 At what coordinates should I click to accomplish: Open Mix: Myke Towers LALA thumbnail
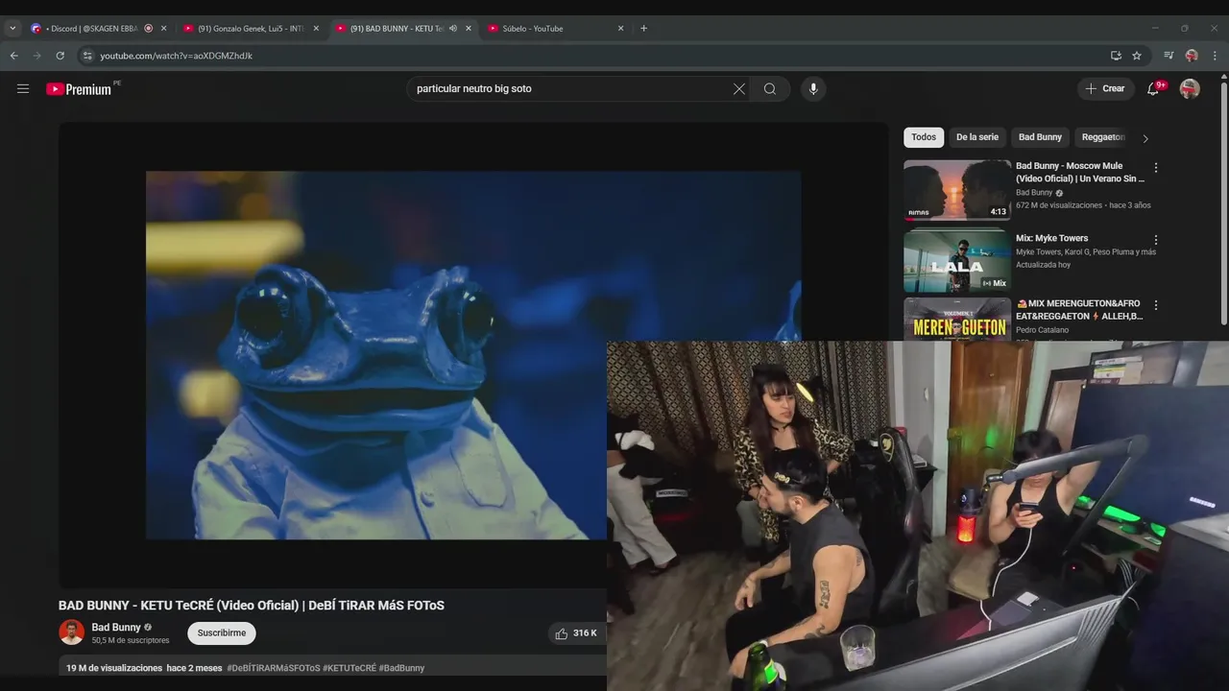(957, 261)
